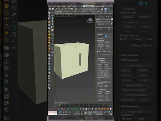
Task: Select the Off preview selection radio button
Action: [98, 51]
